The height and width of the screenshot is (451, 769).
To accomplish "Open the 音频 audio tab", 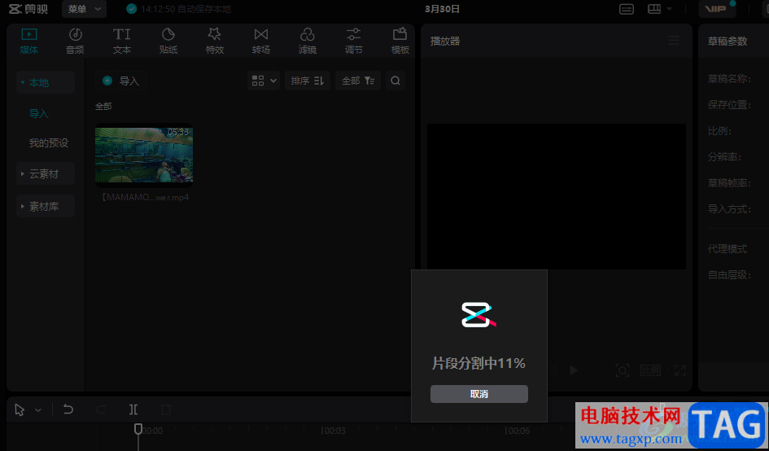I will pyautogui.click(x=75, y=42).
